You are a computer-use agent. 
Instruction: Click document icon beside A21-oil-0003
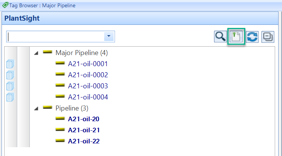point(10,86)
